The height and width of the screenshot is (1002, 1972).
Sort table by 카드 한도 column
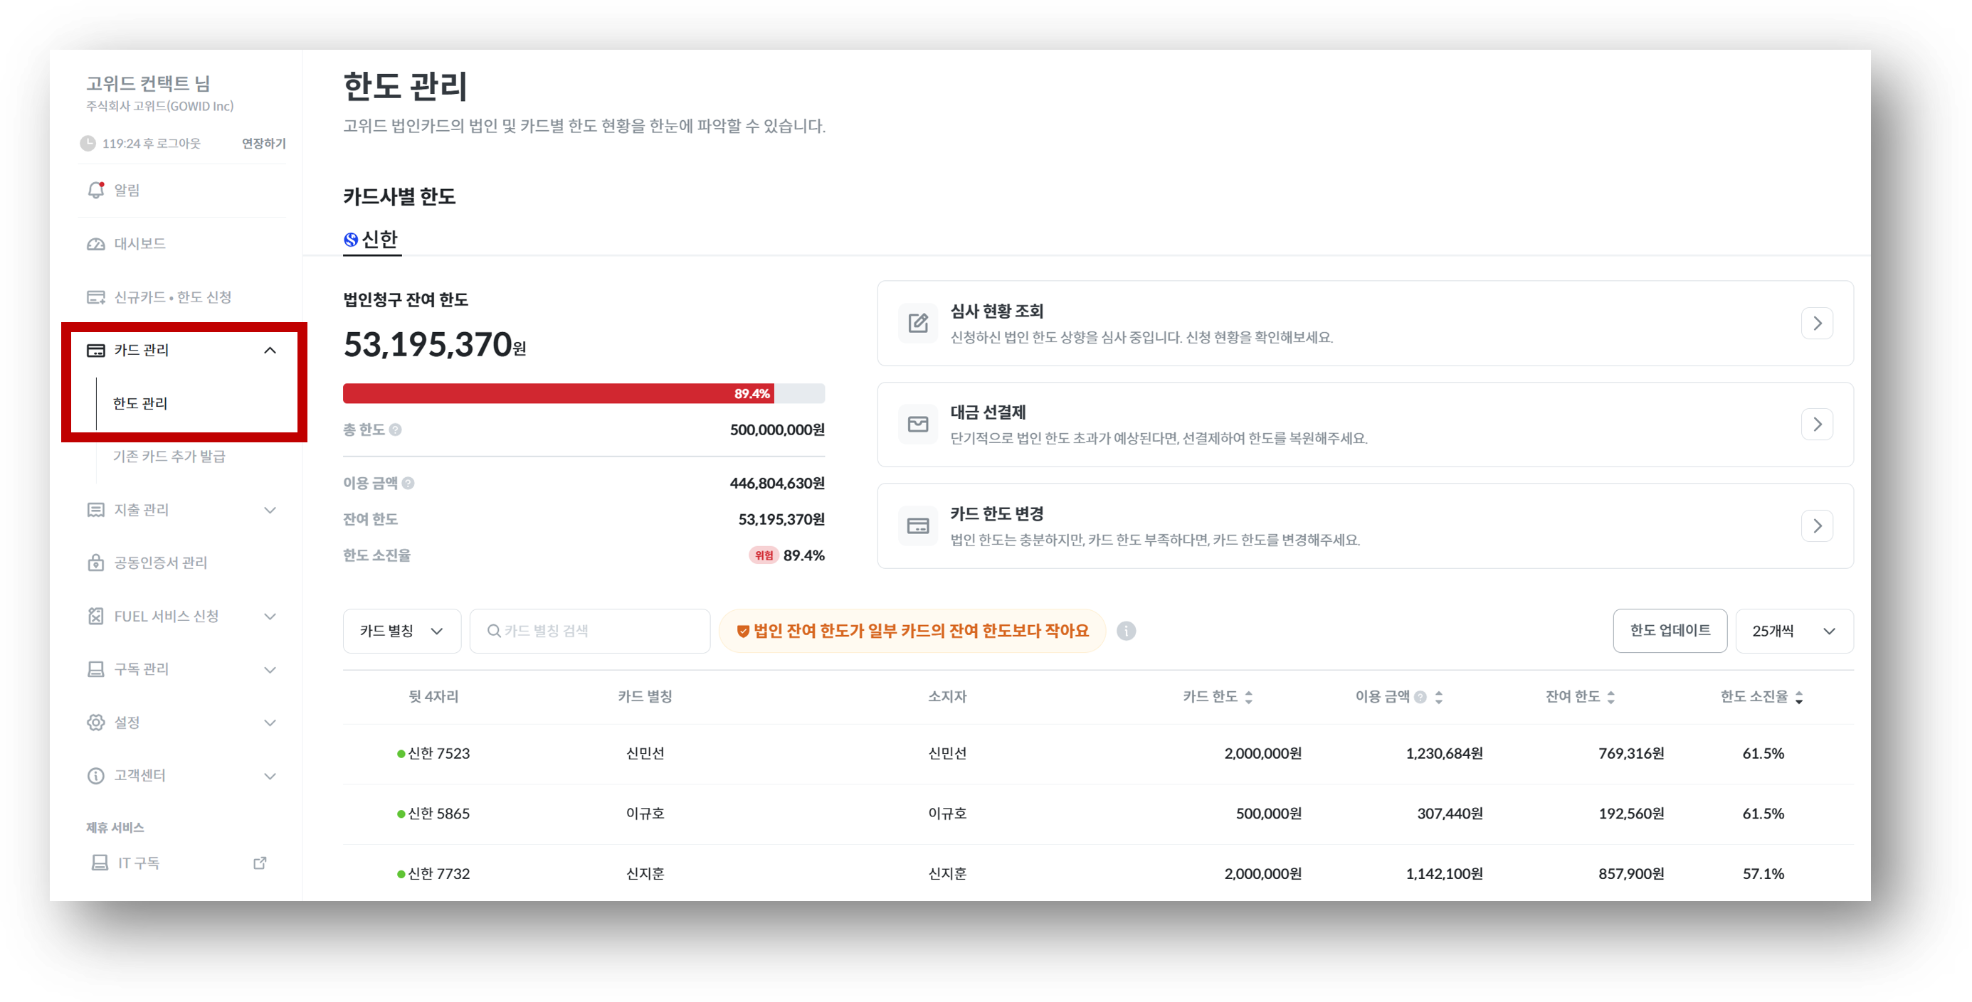point(1248,697)
